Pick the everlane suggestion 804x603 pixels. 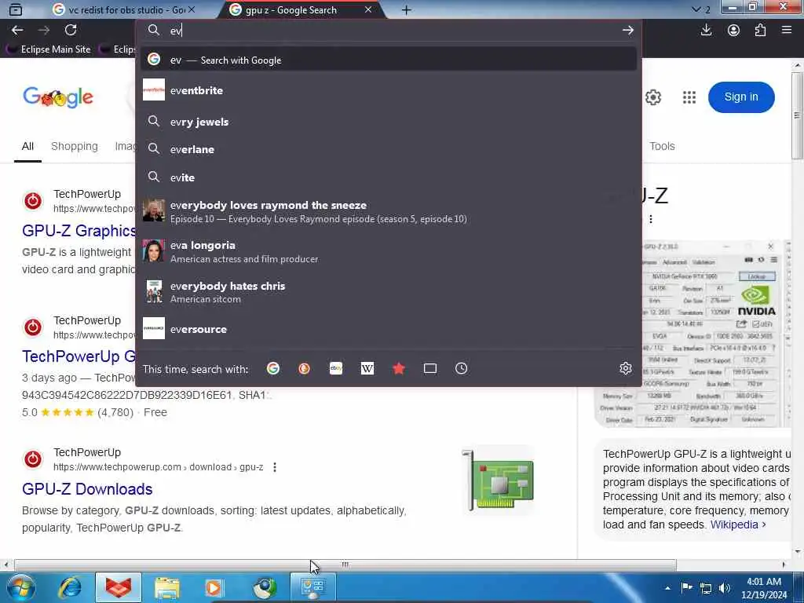[389, 149]
